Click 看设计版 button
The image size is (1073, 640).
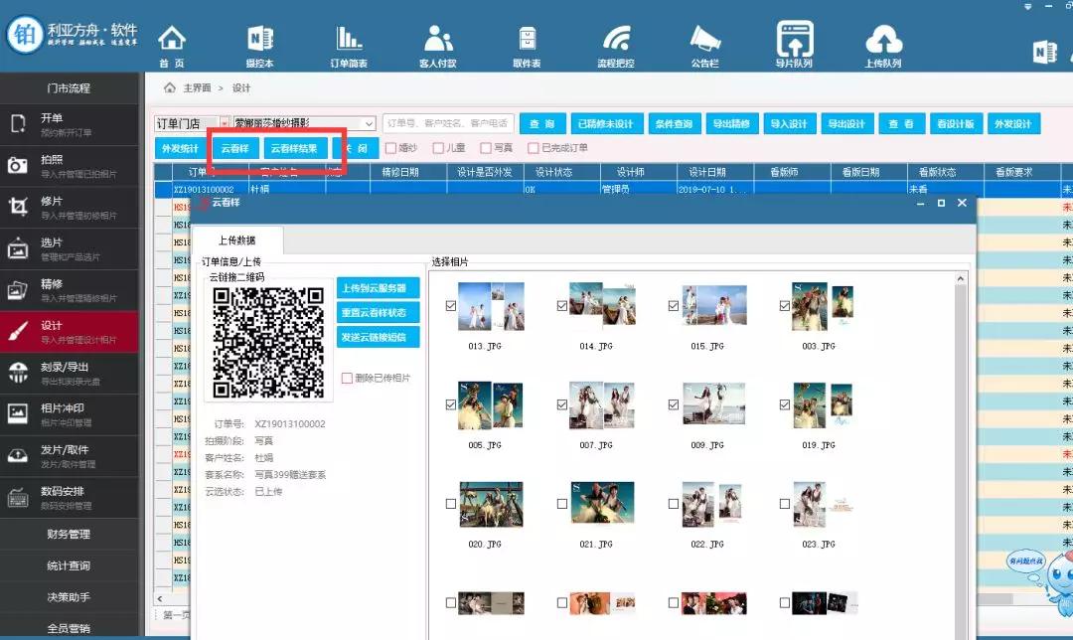956,124
